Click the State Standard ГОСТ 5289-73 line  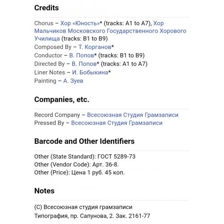[x=85, y=157]
